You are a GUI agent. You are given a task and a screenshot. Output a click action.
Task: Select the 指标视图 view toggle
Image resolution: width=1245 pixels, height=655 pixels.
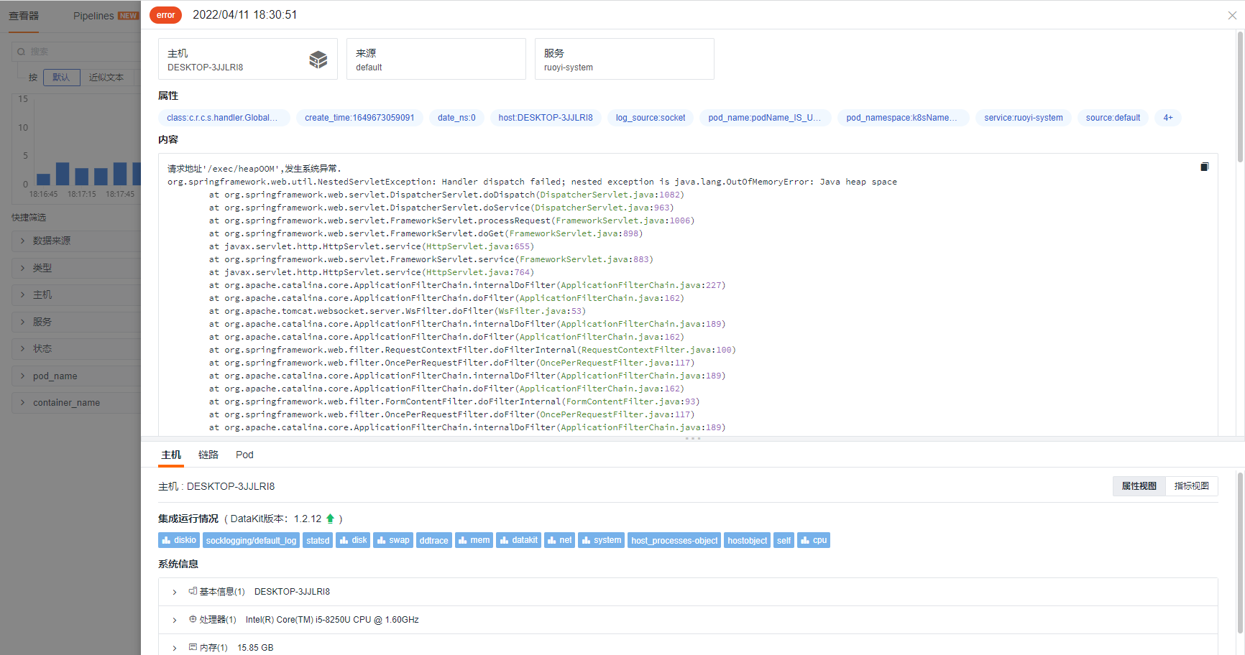coord(1192,486)
